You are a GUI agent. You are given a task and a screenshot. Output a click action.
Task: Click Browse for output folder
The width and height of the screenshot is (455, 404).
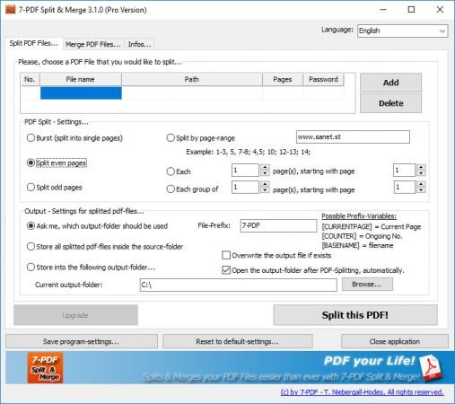(367, 284)
